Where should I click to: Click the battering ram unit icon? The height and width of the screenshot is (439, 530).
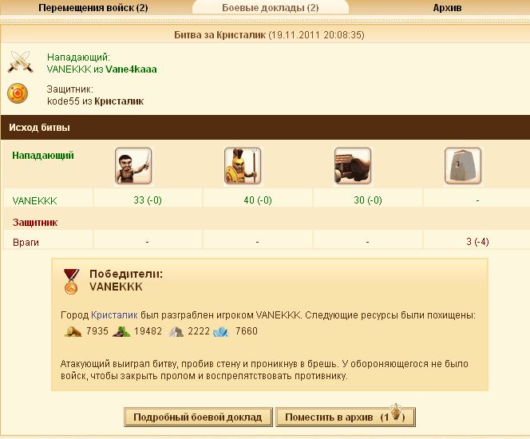click(x=353, y=166)
